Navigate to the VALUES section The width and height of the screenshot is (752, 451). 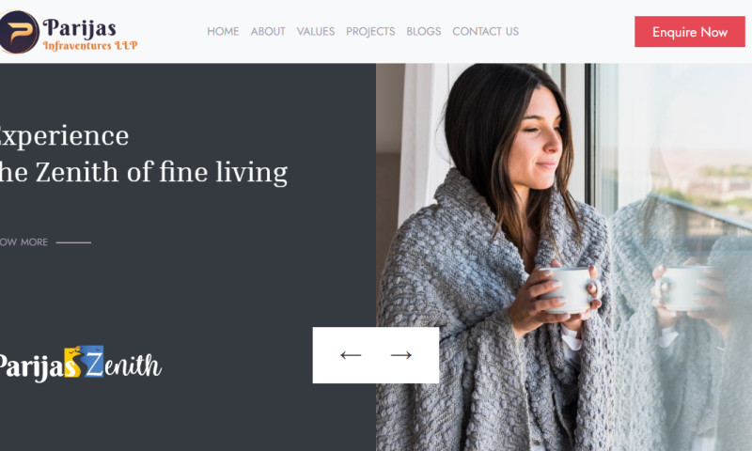coord(316,32)
